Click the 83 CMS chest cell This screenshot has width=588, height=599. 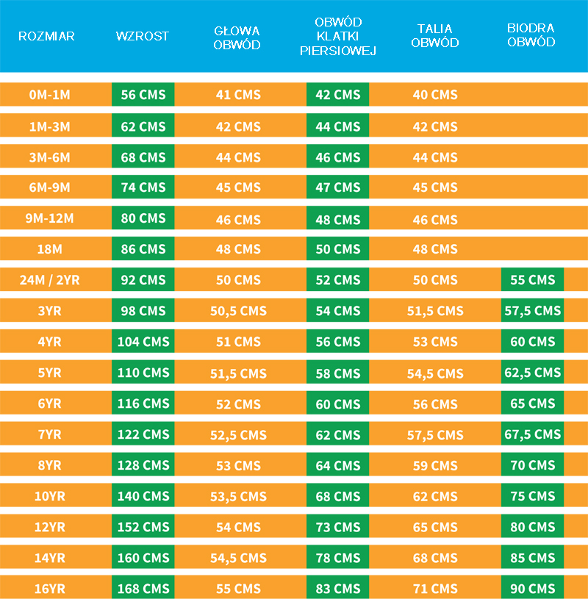[x=337, y=589]
